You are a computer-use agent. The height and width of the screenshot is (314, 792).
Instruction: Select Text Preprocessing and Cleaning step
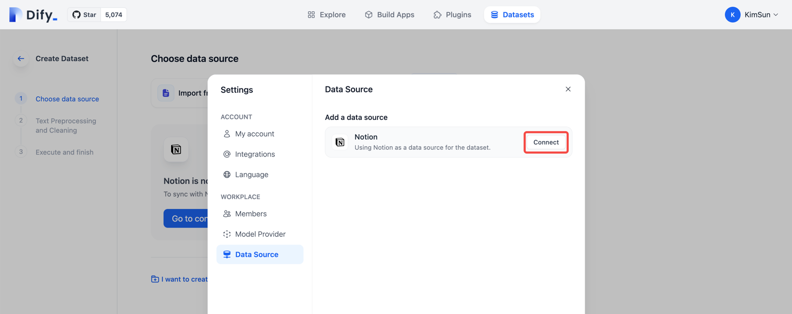pos(66,126)
